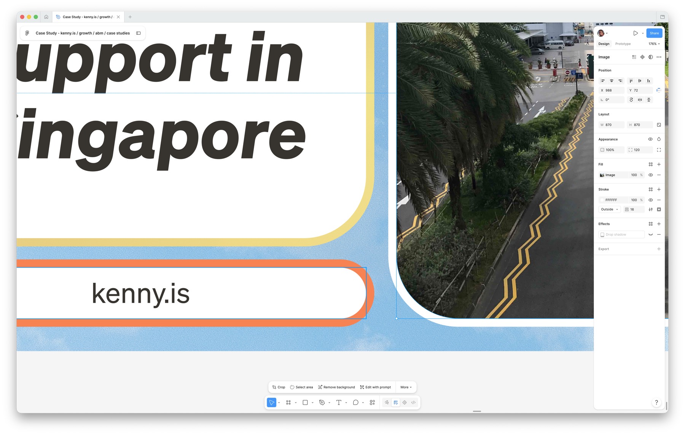
Task: Click the Crop button
Action: (x=279, y=387)
